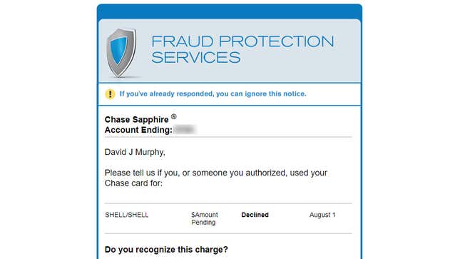Click the silver and blue shield icon

(x=121, y=53)
